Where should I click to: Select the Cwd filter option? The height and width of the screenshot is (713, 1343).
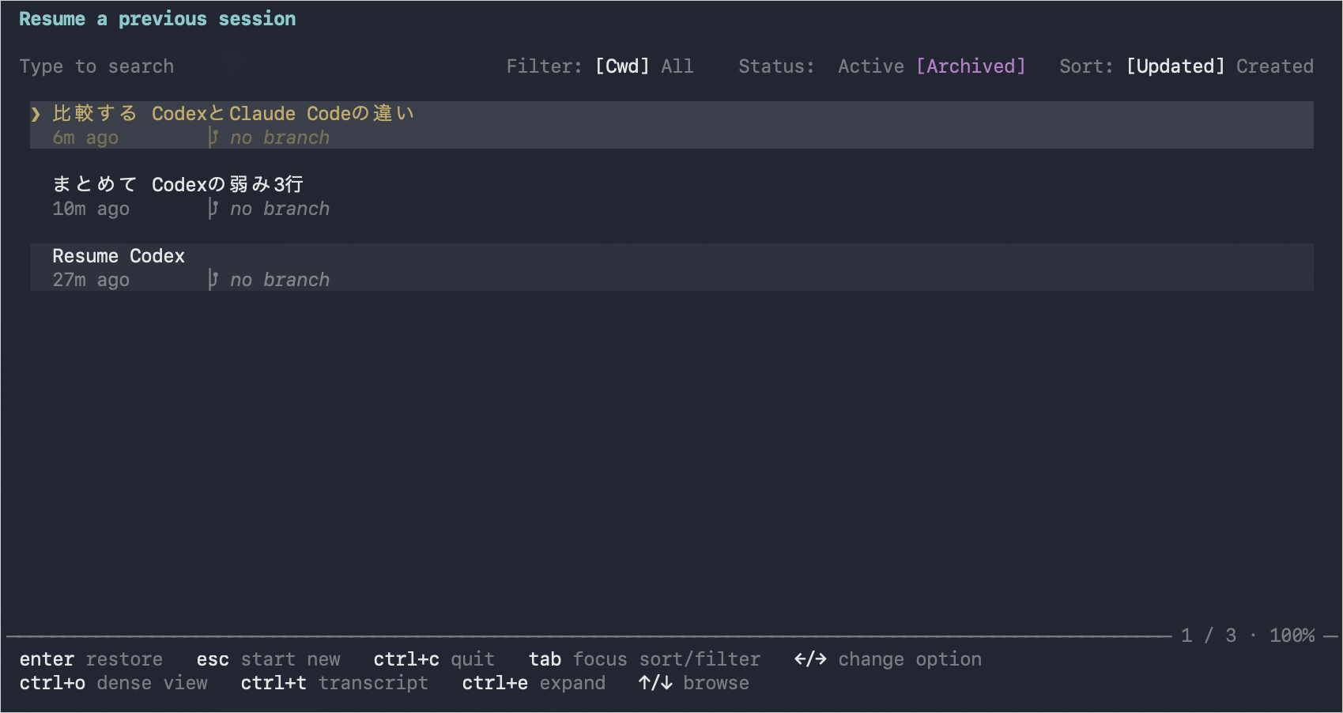click(x=622, y=66)
